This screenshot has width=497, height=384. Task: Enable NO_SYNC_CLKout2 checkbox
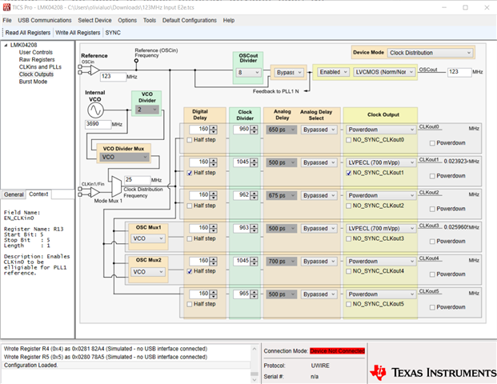pyautogui.click(x=349, y=206)
